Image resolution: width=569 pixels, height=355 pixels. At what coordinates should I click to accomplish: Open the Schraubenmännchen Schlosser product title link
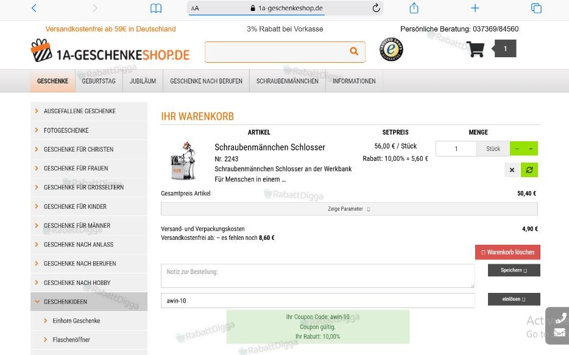point(270,147)
